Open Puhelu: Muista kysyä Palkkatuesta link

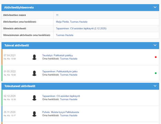click(x=61, y=112)
